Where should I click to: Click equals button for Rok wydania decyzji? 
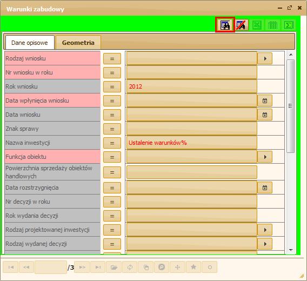(112, 216)
